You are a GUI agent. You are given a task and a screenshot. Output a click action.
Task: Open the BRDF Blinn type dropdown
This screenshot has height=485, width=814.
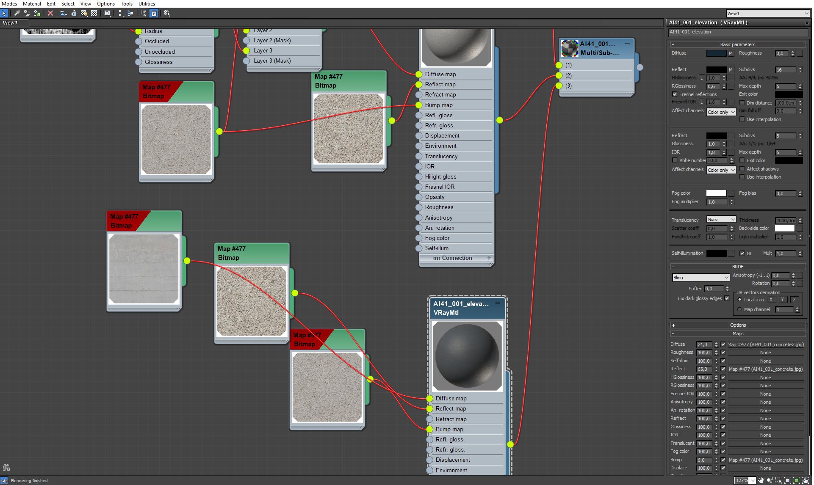(701, 278)
